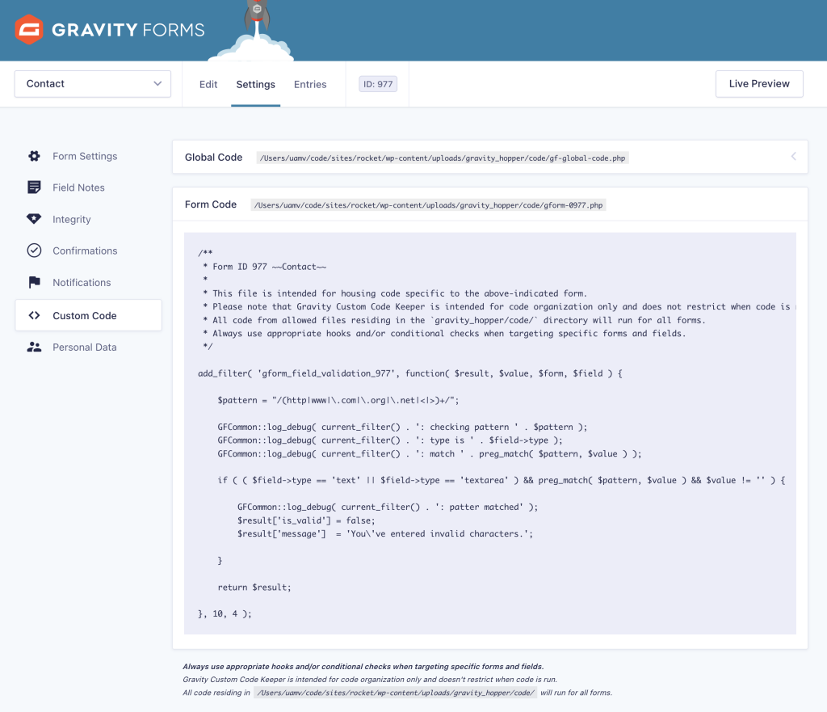Open Personal Data with the people icon
Image resolution: width=827 pixels, height=712 pixels.
click(33, 347)
